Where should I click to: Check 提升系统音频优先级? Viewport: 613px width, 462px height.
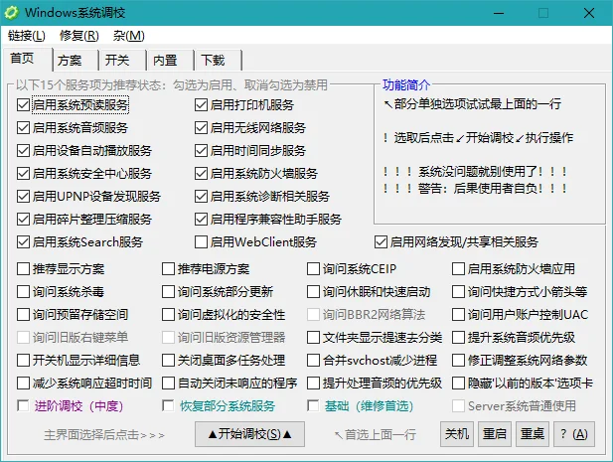click(459, 338)
